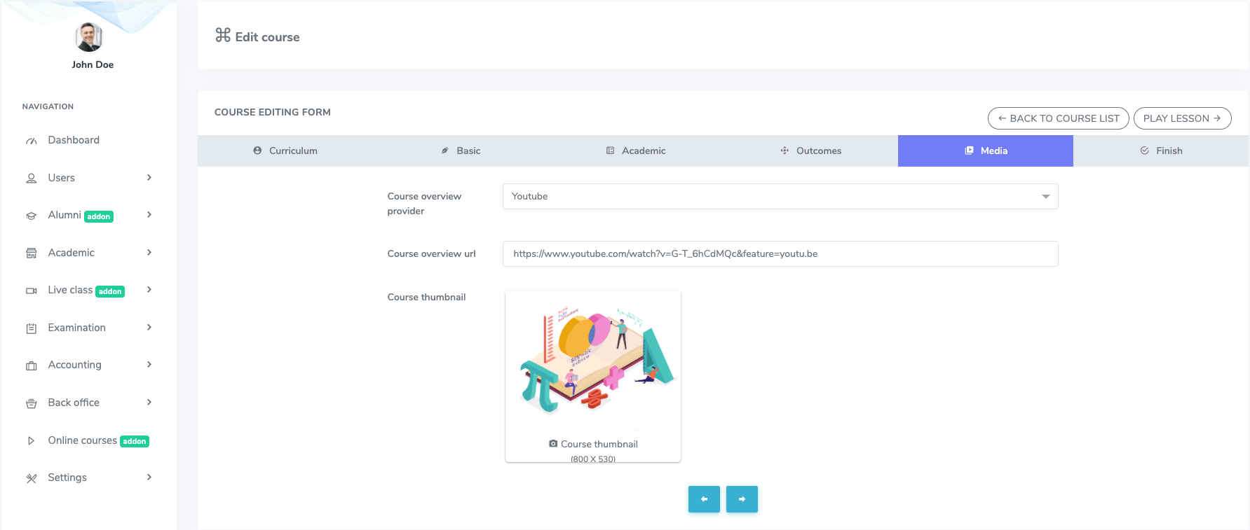Click the Live class camera icon
The width and height of the screenshot is (1250, 530).
(32, 291)
